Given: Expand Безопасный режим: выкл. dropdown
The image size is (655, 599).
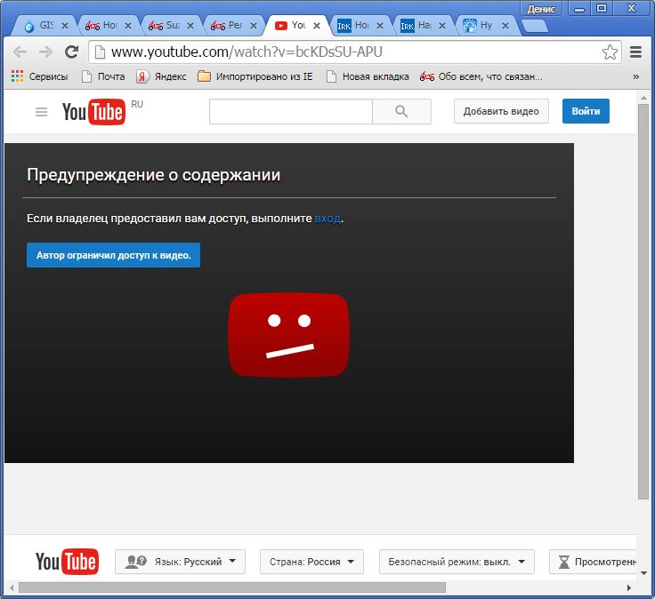Looking at the screenshot, I should (x=457, y=562).
